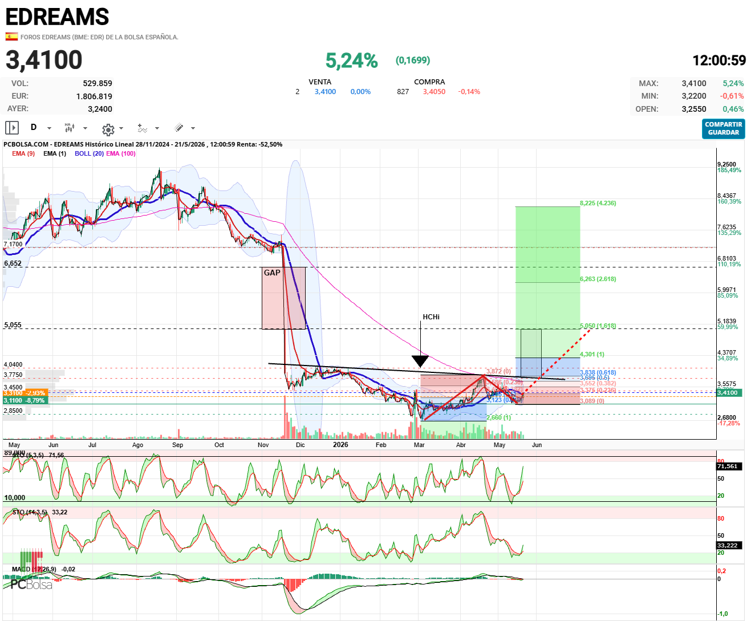This screenshot has width=751, height=621.
Task: Click the STO (14,3,5) indicator label
Action: point(30,512)
